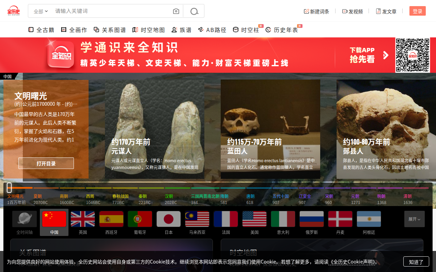Click the 登录 login button
The width and height of the screenshot is (436, 272).
418,11
